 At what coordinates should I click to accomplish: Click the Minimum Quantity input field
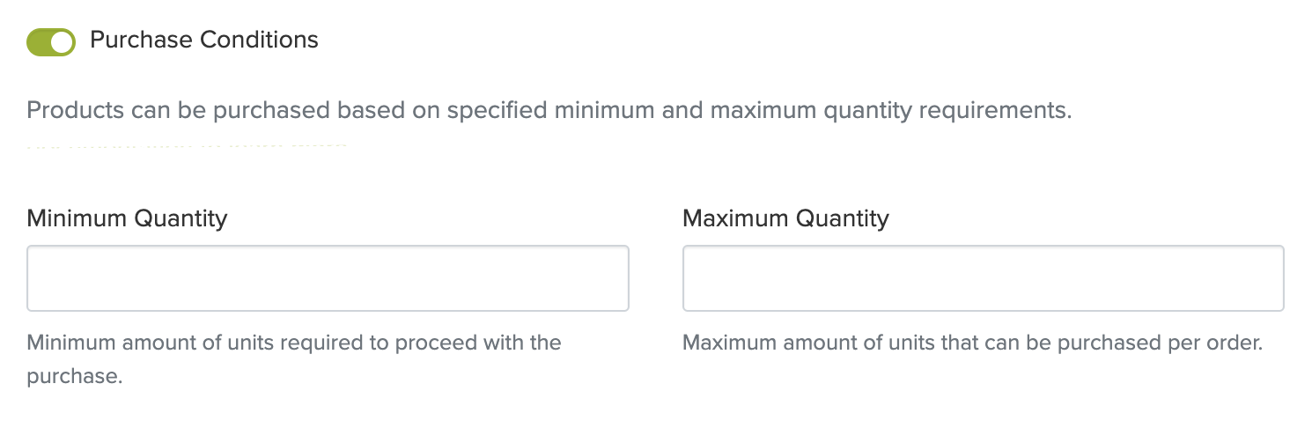coord(328,278)
